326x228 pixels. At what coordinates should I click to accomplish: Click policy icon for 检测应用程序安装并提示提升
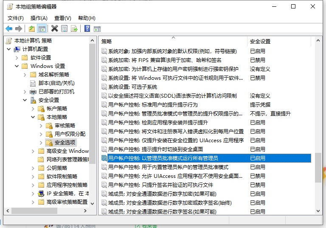coord(104,123)
